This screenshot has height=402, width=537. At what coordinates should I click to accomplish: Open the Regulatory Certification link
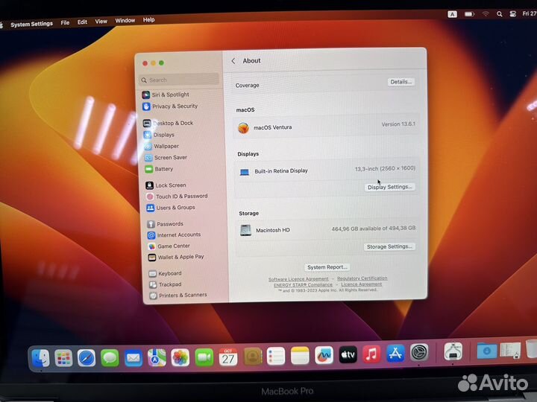pos(362,278)
